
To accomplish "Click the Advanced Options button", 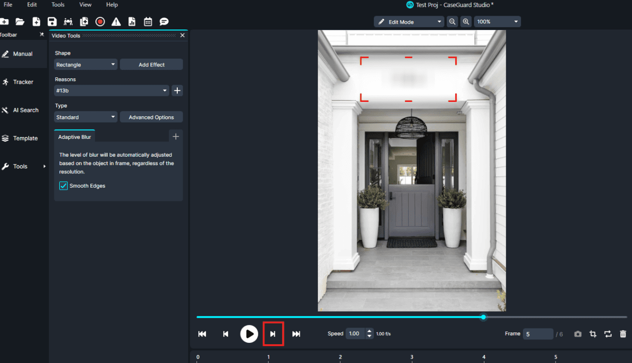I will [x=151, y=117].
